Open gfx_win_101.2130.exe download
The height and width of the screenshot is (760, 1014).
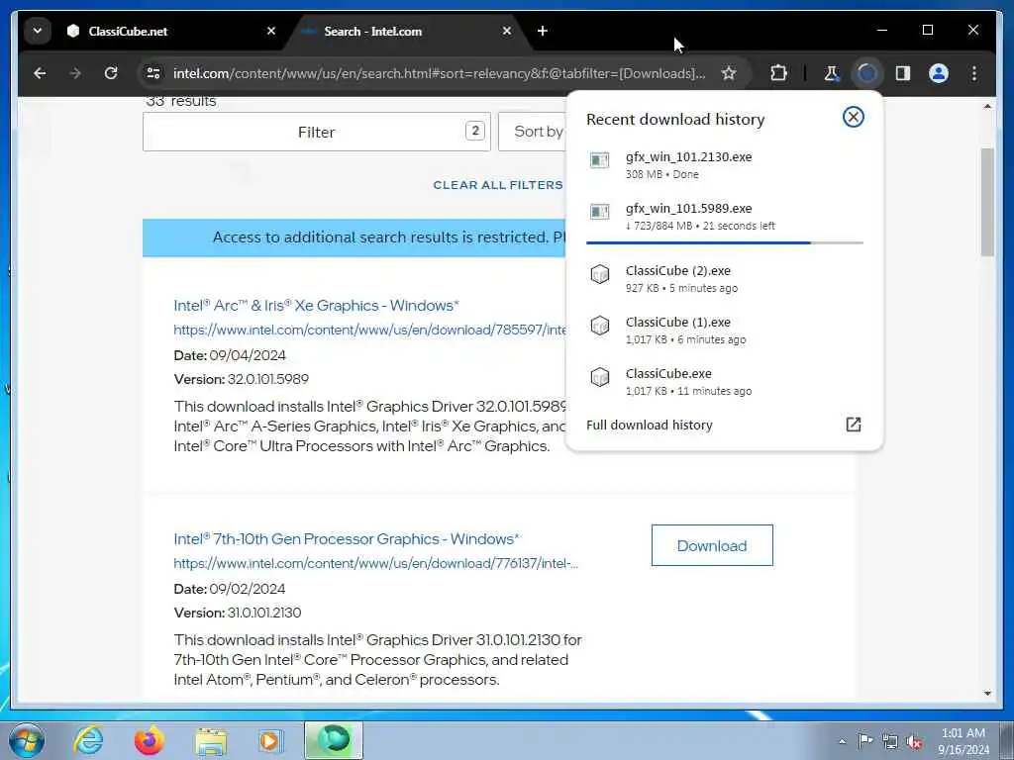click(724, 165)
